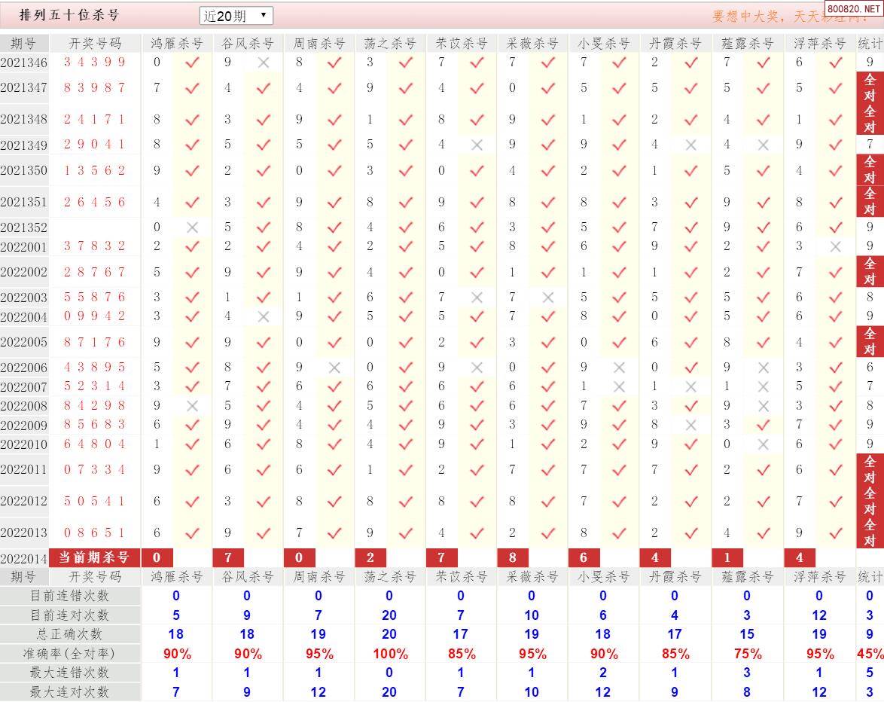Click the 800820.NET site label
The image size is (884, 702).
tap(853, 9)
